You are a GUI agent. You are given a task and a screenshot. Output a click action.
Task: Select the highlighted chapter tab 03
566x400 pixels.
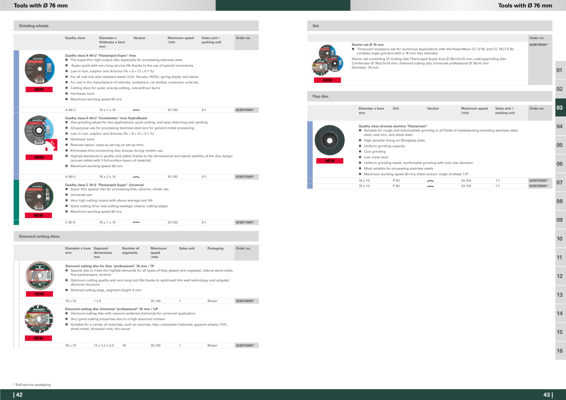[x=560, y=108]
